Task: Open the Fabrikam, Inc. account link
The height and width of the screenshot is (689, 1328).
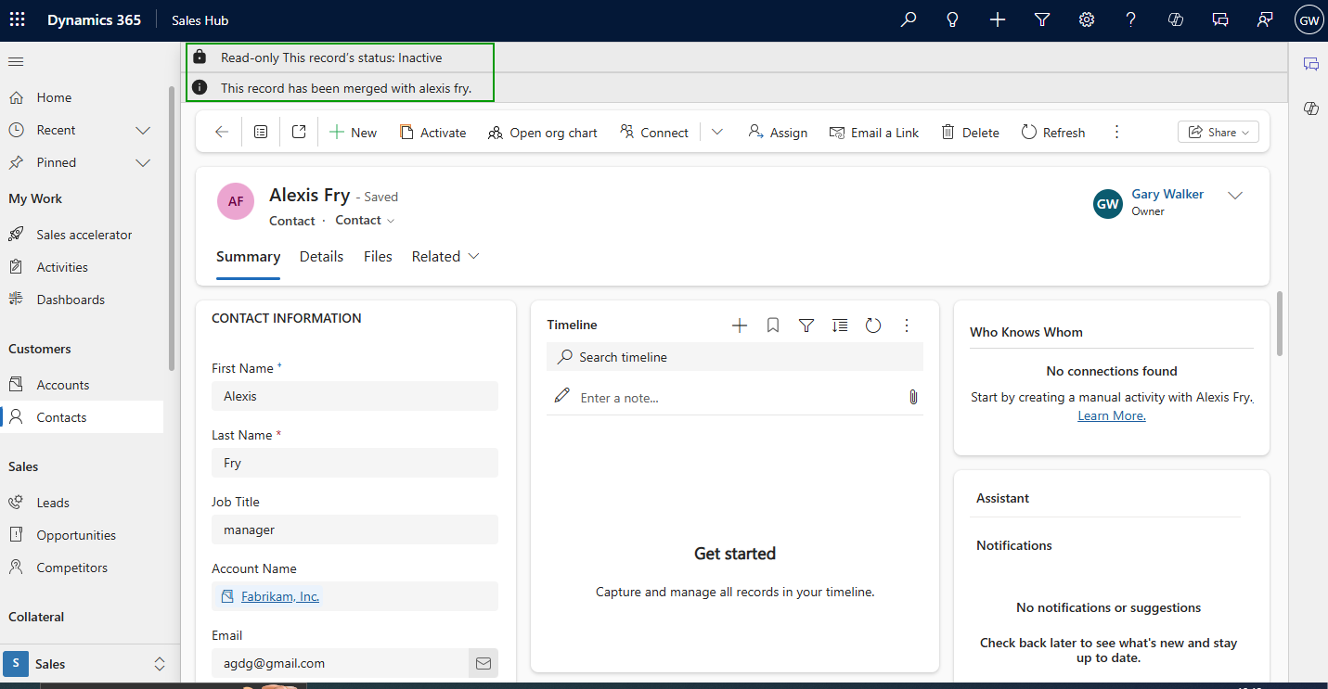Action: tap(280, 596)
